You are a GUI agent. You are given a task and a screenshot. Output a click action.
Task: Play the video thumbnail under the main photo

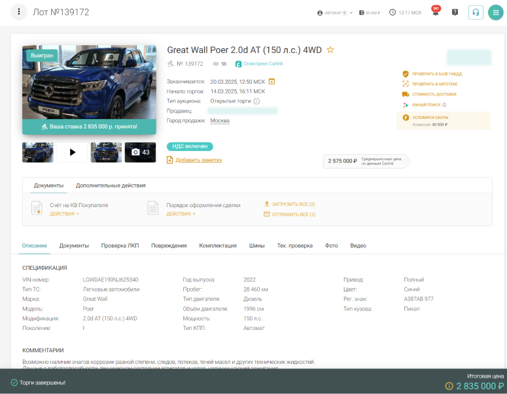[x=72, y=152]
